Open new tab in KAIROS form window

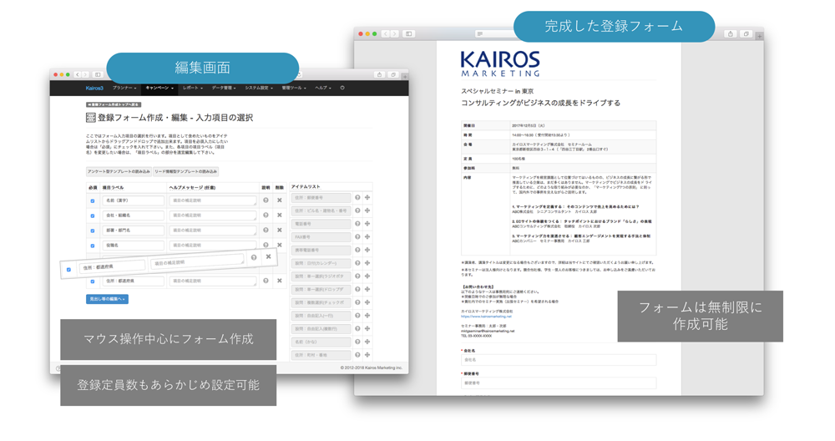[760, 36]
